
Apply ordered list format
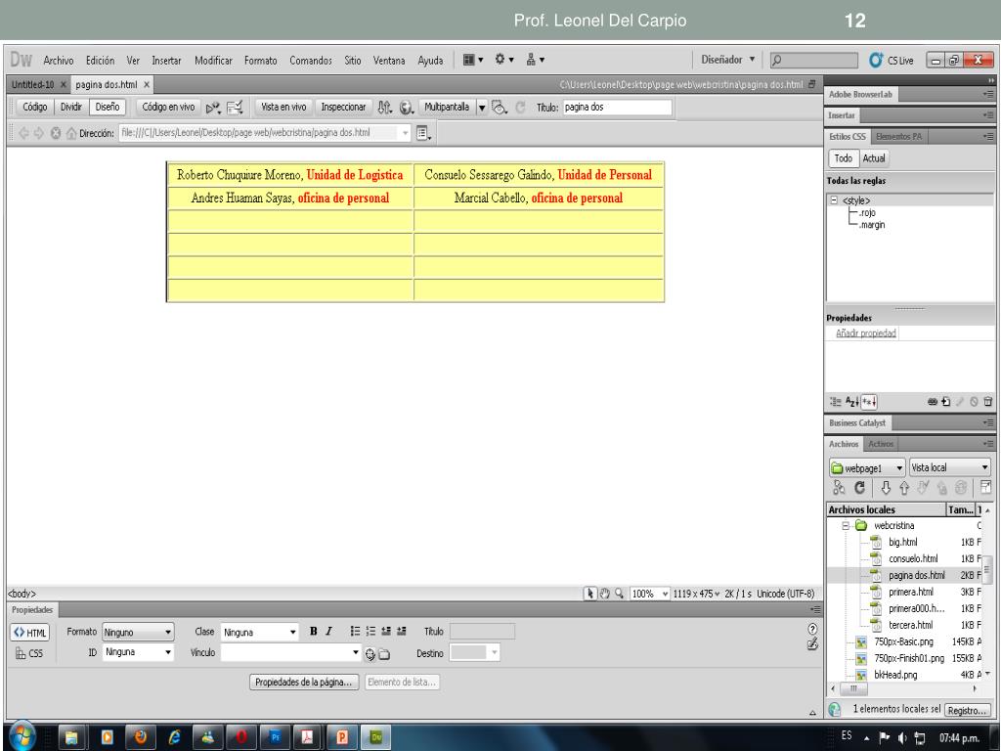pos(370,632)
